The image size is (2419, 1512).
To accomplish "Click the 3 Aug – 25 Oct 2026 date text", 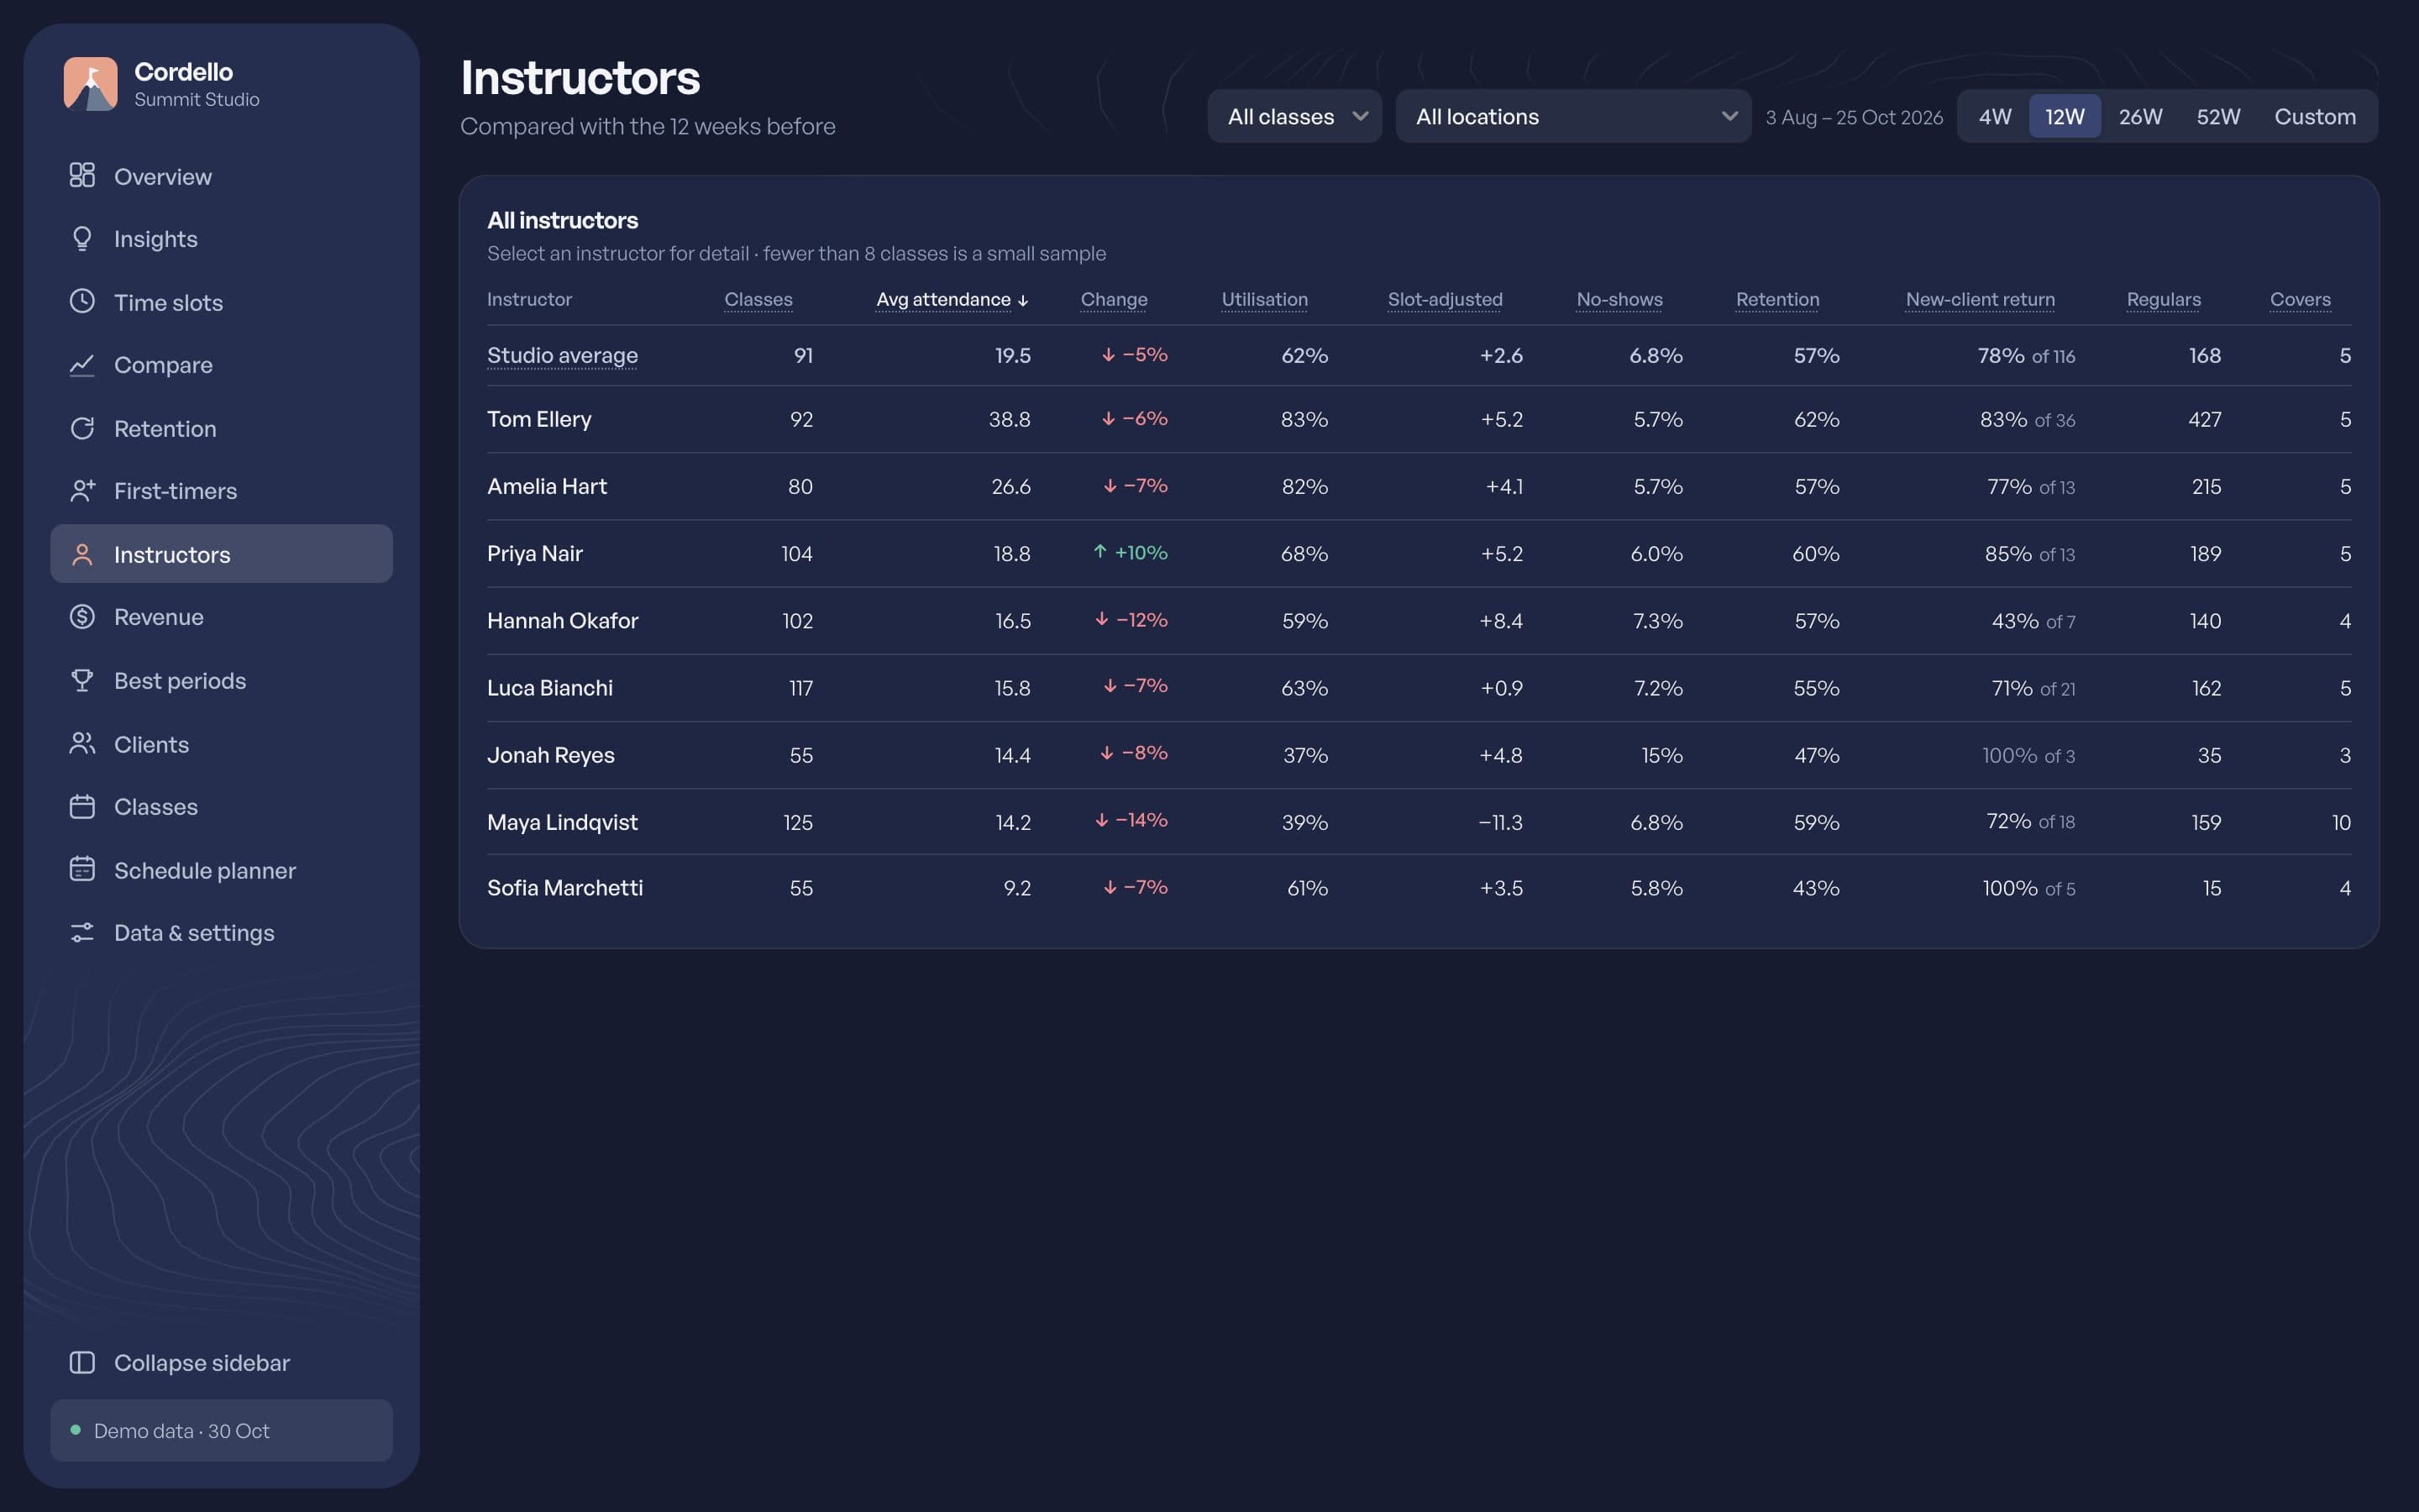I will (x=1855, y=117).
